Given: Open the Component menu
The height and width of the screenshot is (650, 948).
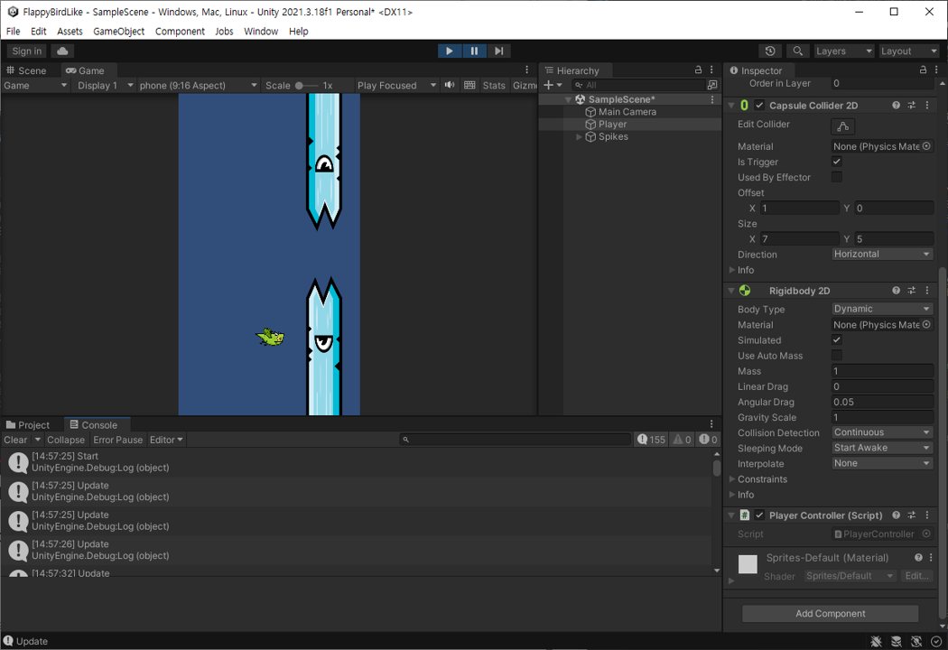Looking at the screenshot, I should [180, 32].
